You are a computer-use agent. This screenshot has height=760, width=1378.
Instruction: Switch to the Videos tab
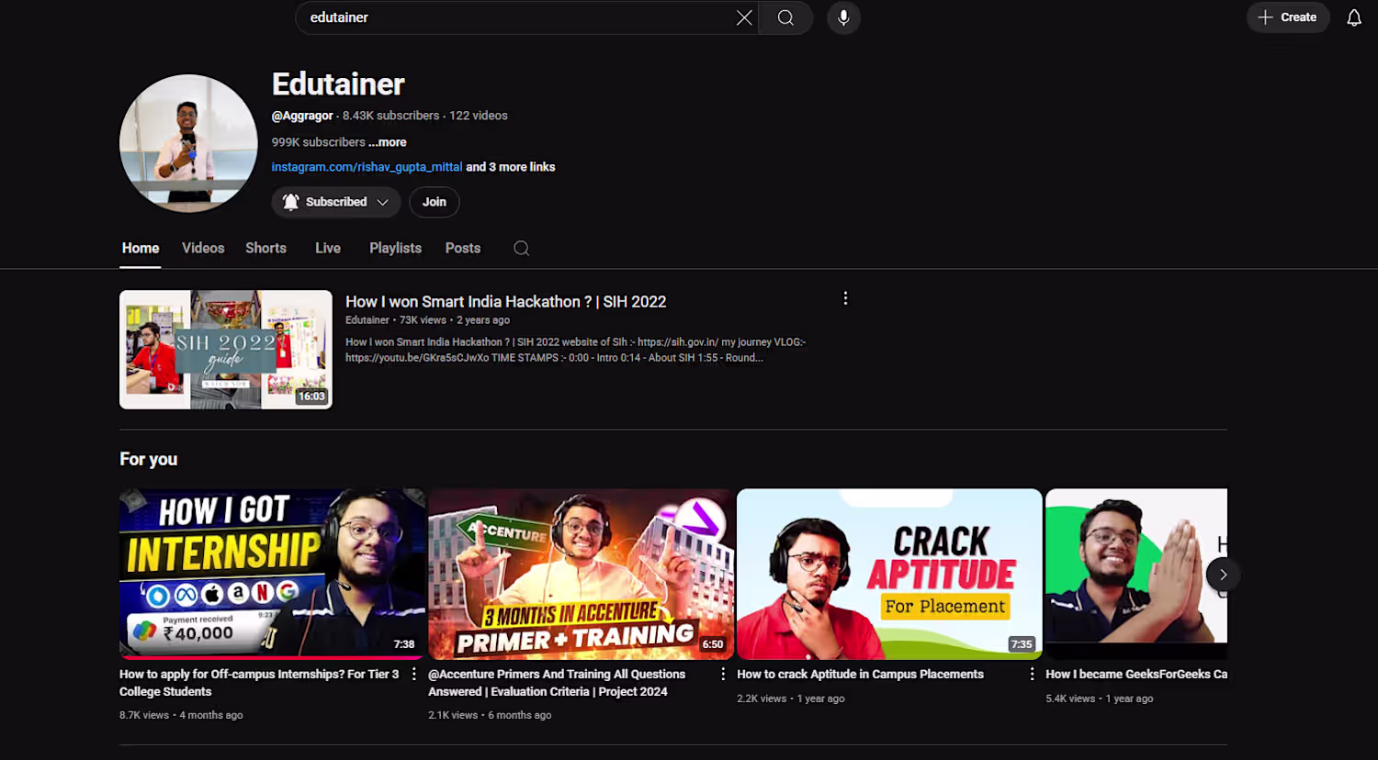click(x=203, y=248)
